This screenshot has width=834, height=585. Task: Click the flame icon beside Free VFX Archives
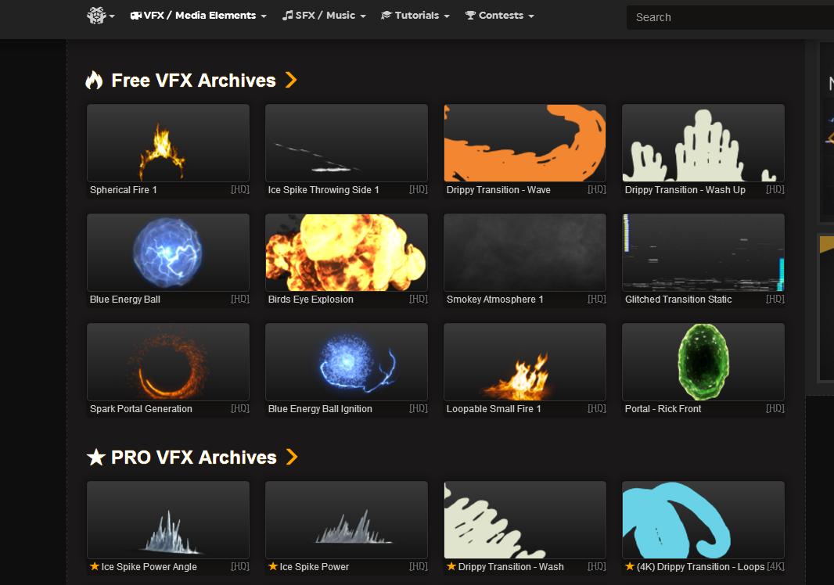click(94, 81)
